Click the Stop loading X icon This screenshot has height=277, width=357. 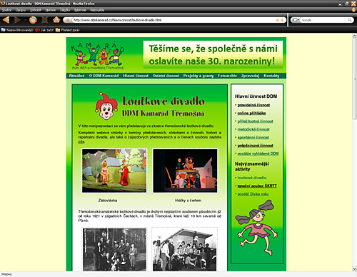(45, 20)
